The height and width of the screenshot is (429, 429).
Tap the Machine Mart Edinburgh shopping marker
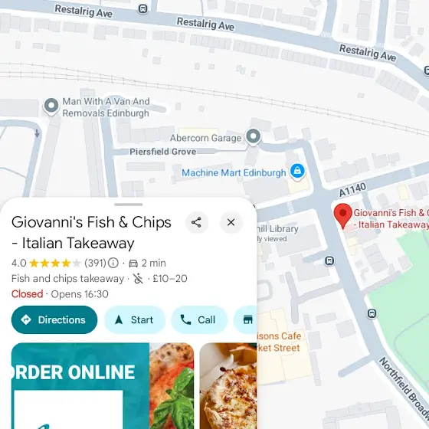click(297, 172)
